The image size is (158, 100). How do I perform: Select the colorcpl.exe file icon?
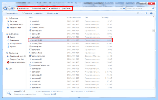tap(30, 31)
